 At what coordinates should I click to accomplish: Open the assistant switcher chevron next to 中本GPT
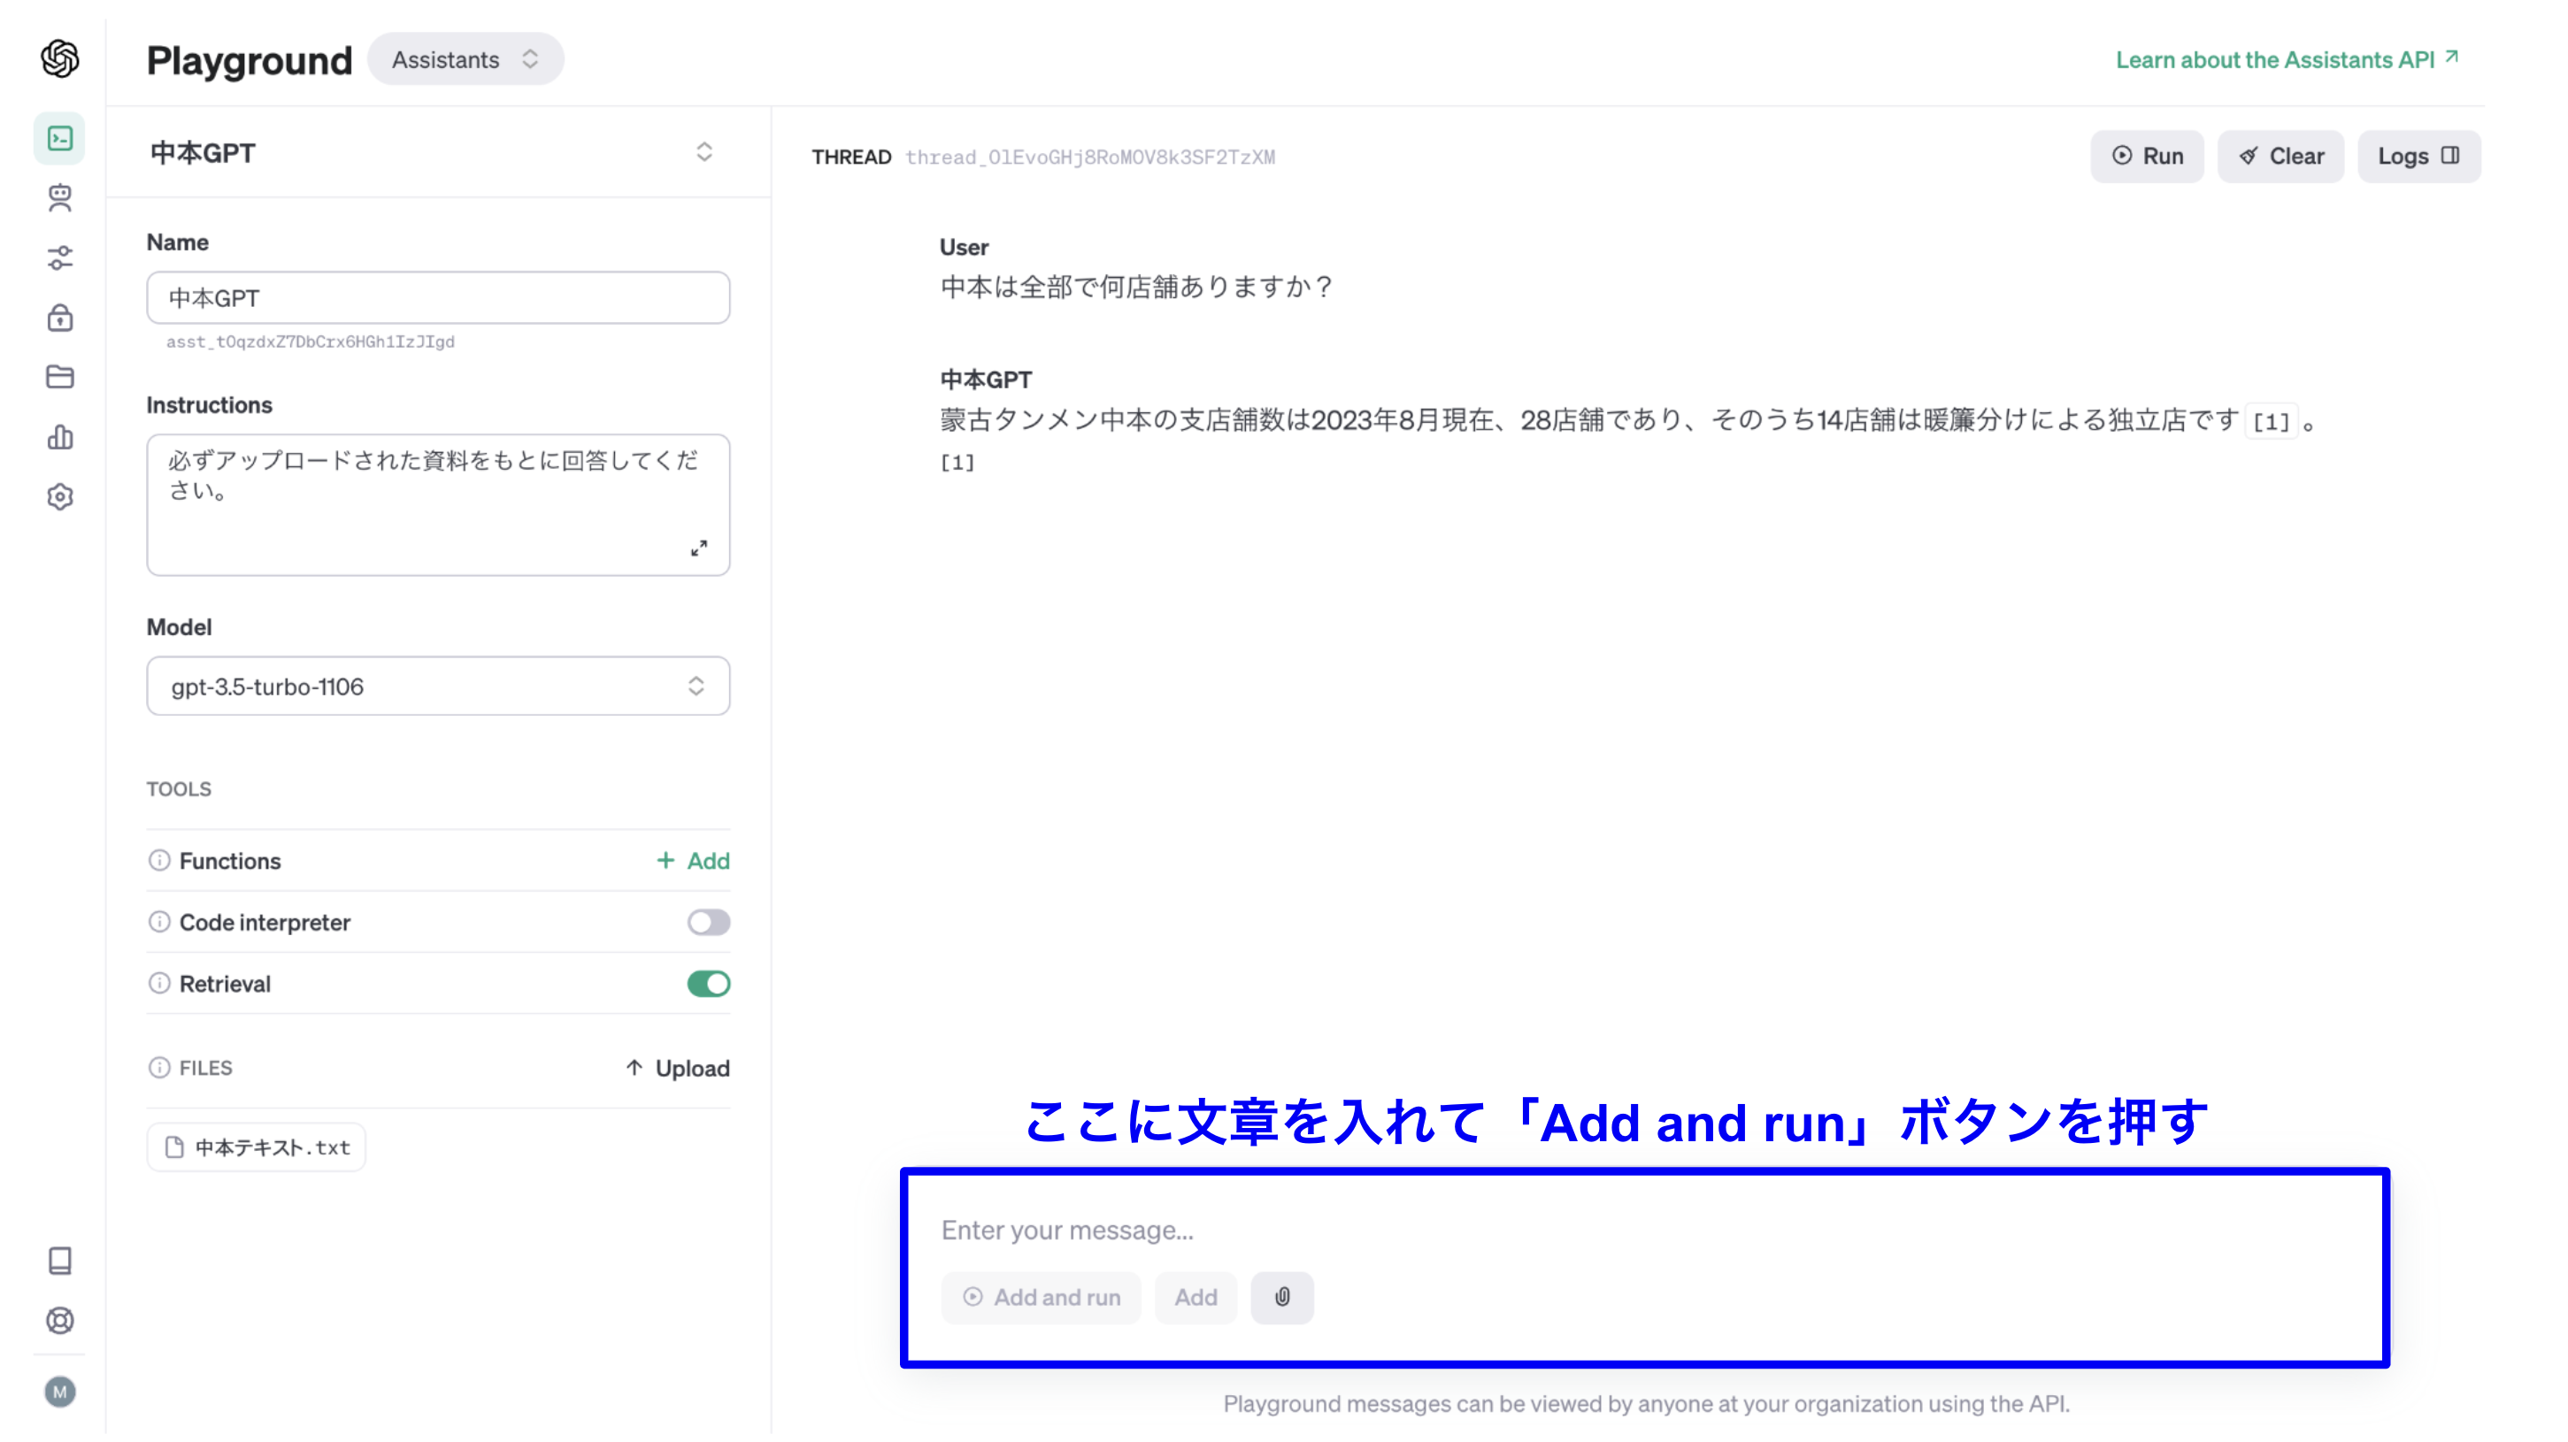click(704, 151)
